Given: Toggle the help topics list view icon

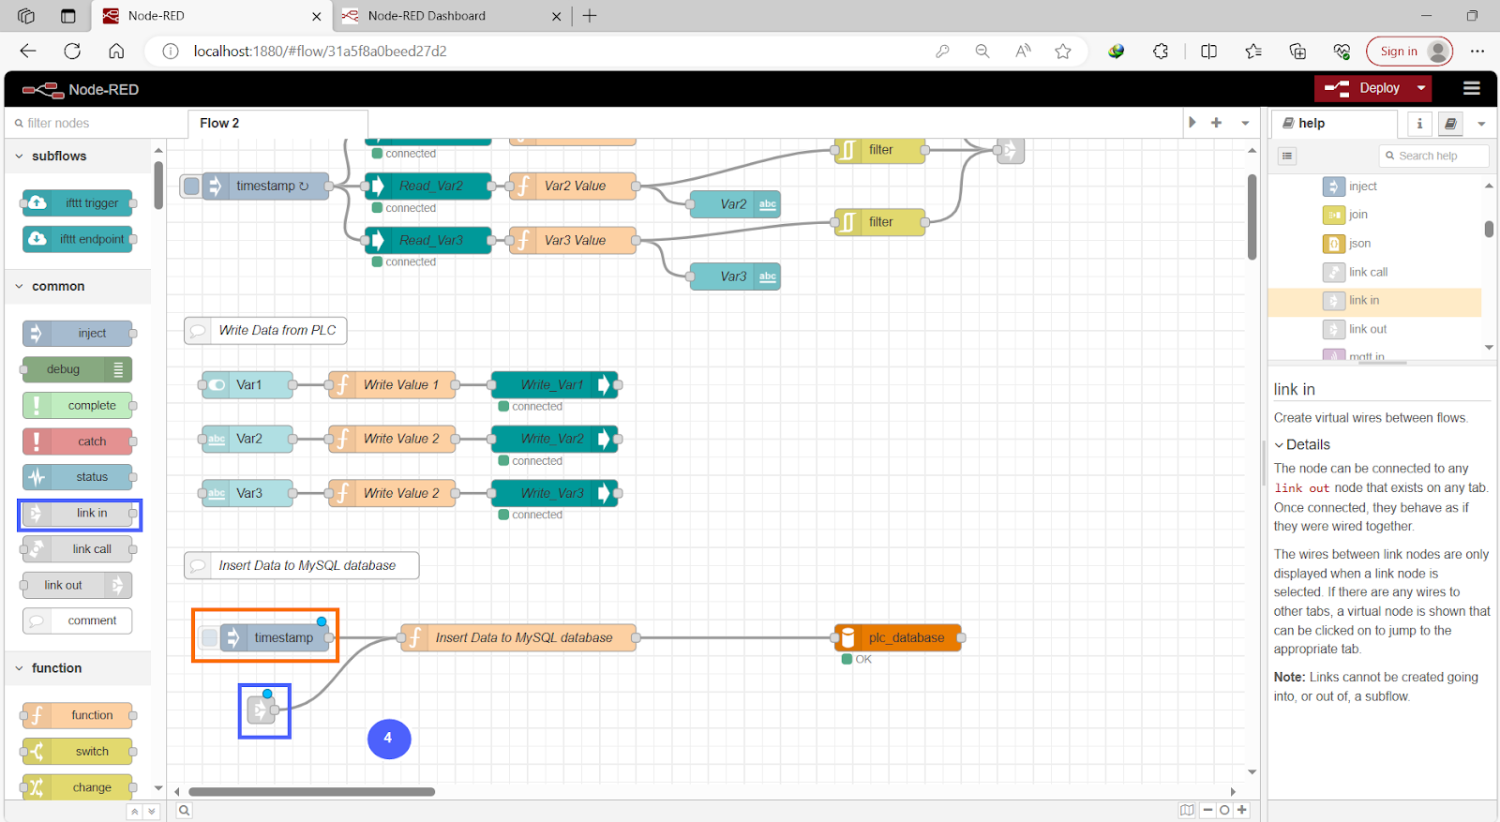Looking at the screenshot, I should (x=1287, y=156).
